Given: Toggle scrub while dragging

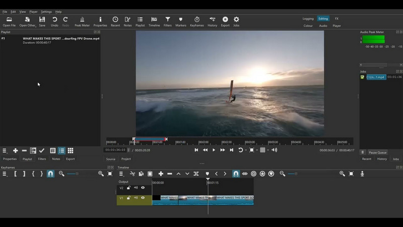Looking at the screenshot, I should click(x=245, y=174).
